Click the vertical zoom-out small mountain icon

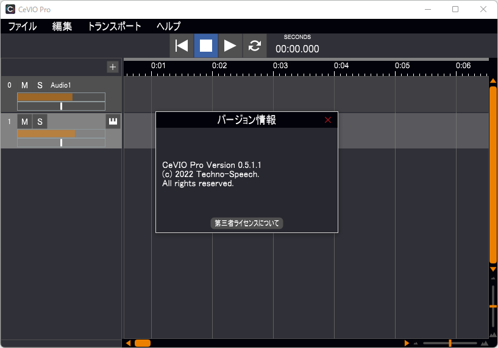(493, 278)
